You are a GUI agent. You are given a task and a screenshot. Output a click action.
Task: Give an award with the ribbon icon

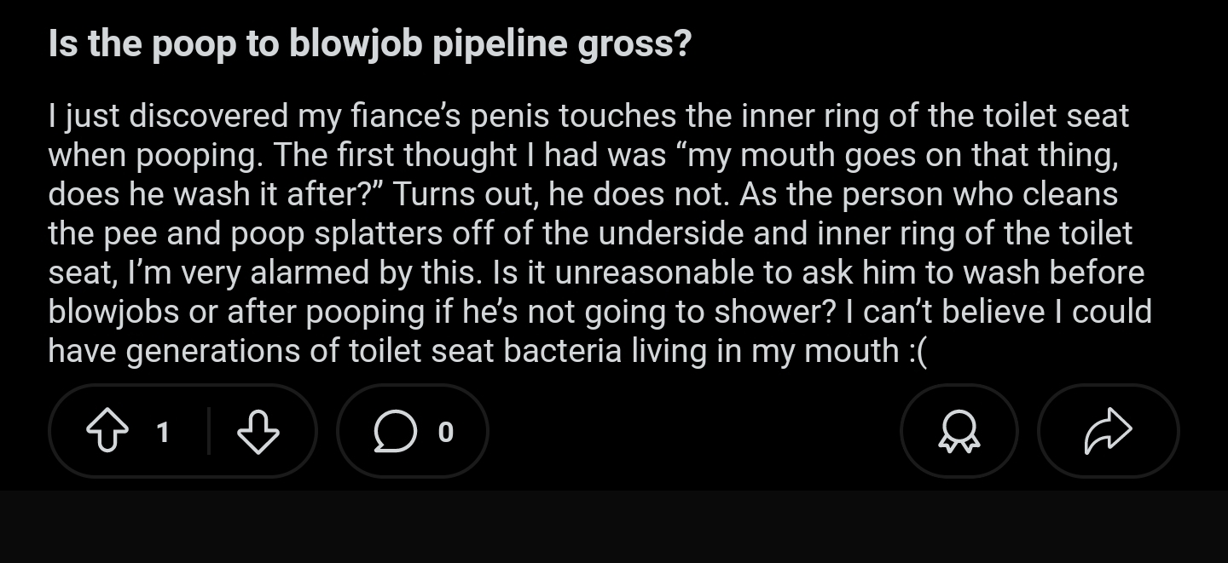[x=959, y=432]
